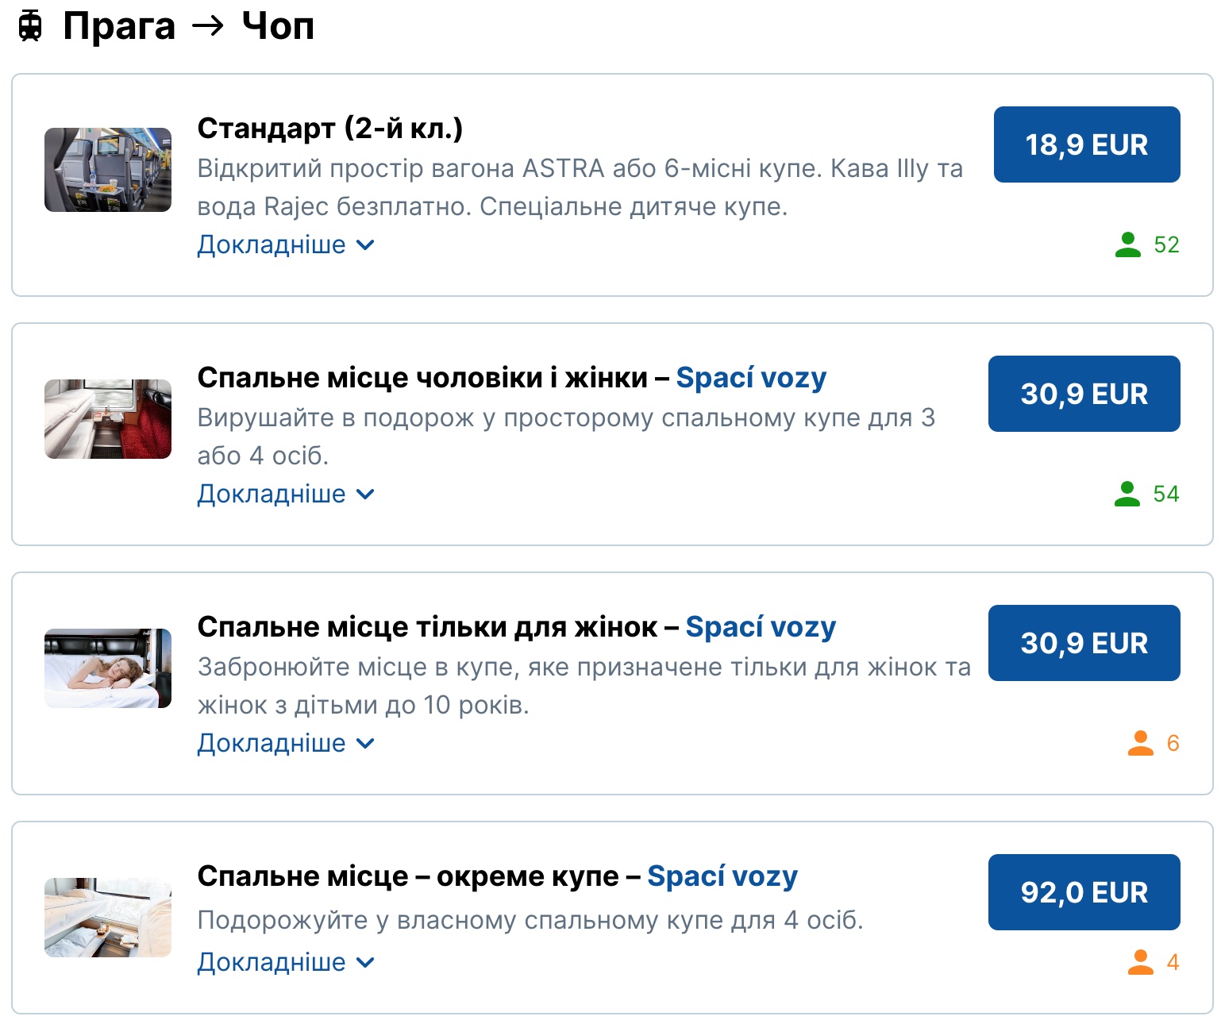Open the women-only sleeping berth photo

[x=108, y=668]
